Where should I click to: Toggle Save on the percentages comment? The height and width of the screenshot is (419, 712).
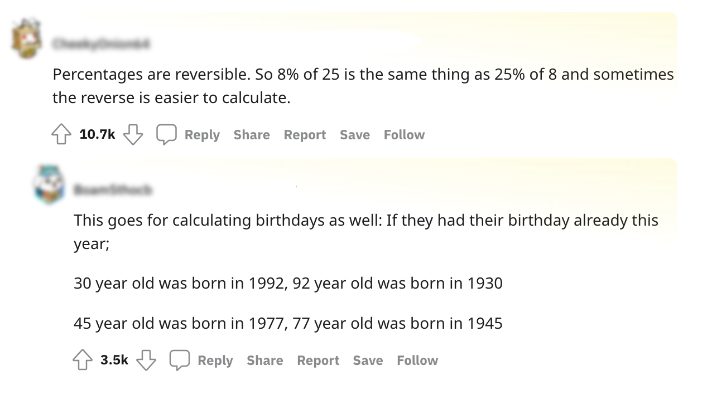pyautogui.click(x=355, y=134)
